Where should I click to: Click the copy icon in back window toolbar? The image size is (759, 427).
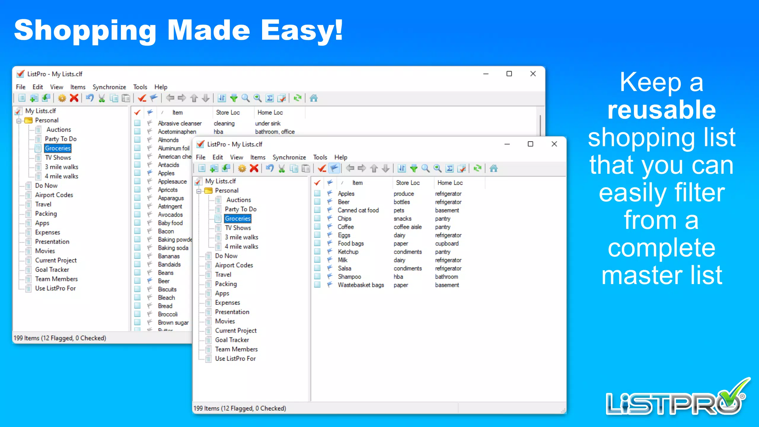[x=114, y=98]
